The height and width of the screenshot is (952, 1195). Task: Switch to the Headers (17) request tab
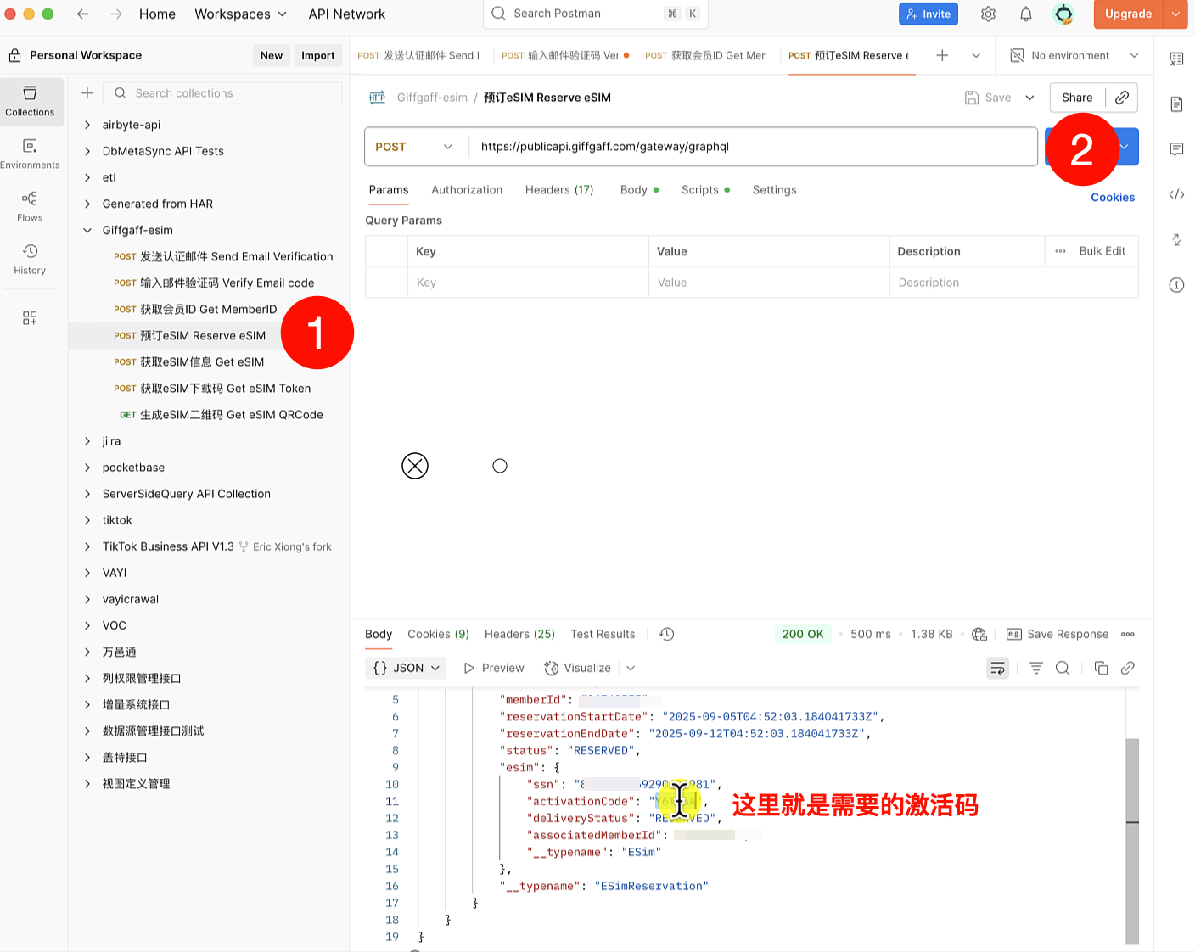pyautogui.click(x=558, y=190)
